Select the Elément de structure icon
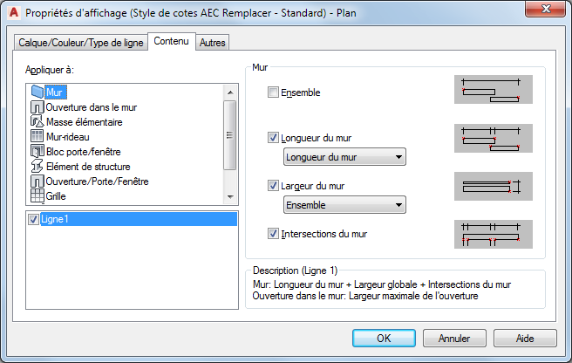This screenshot has height=363, width=572. (x=37, y=167)
